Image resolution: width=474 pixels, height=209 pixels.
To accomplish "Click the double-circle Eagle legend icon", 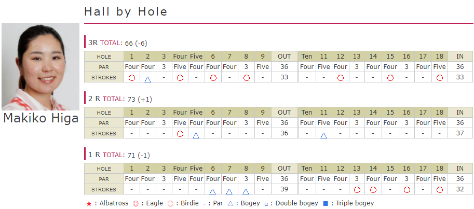I will pyautogui.click(x=136, y=204).
